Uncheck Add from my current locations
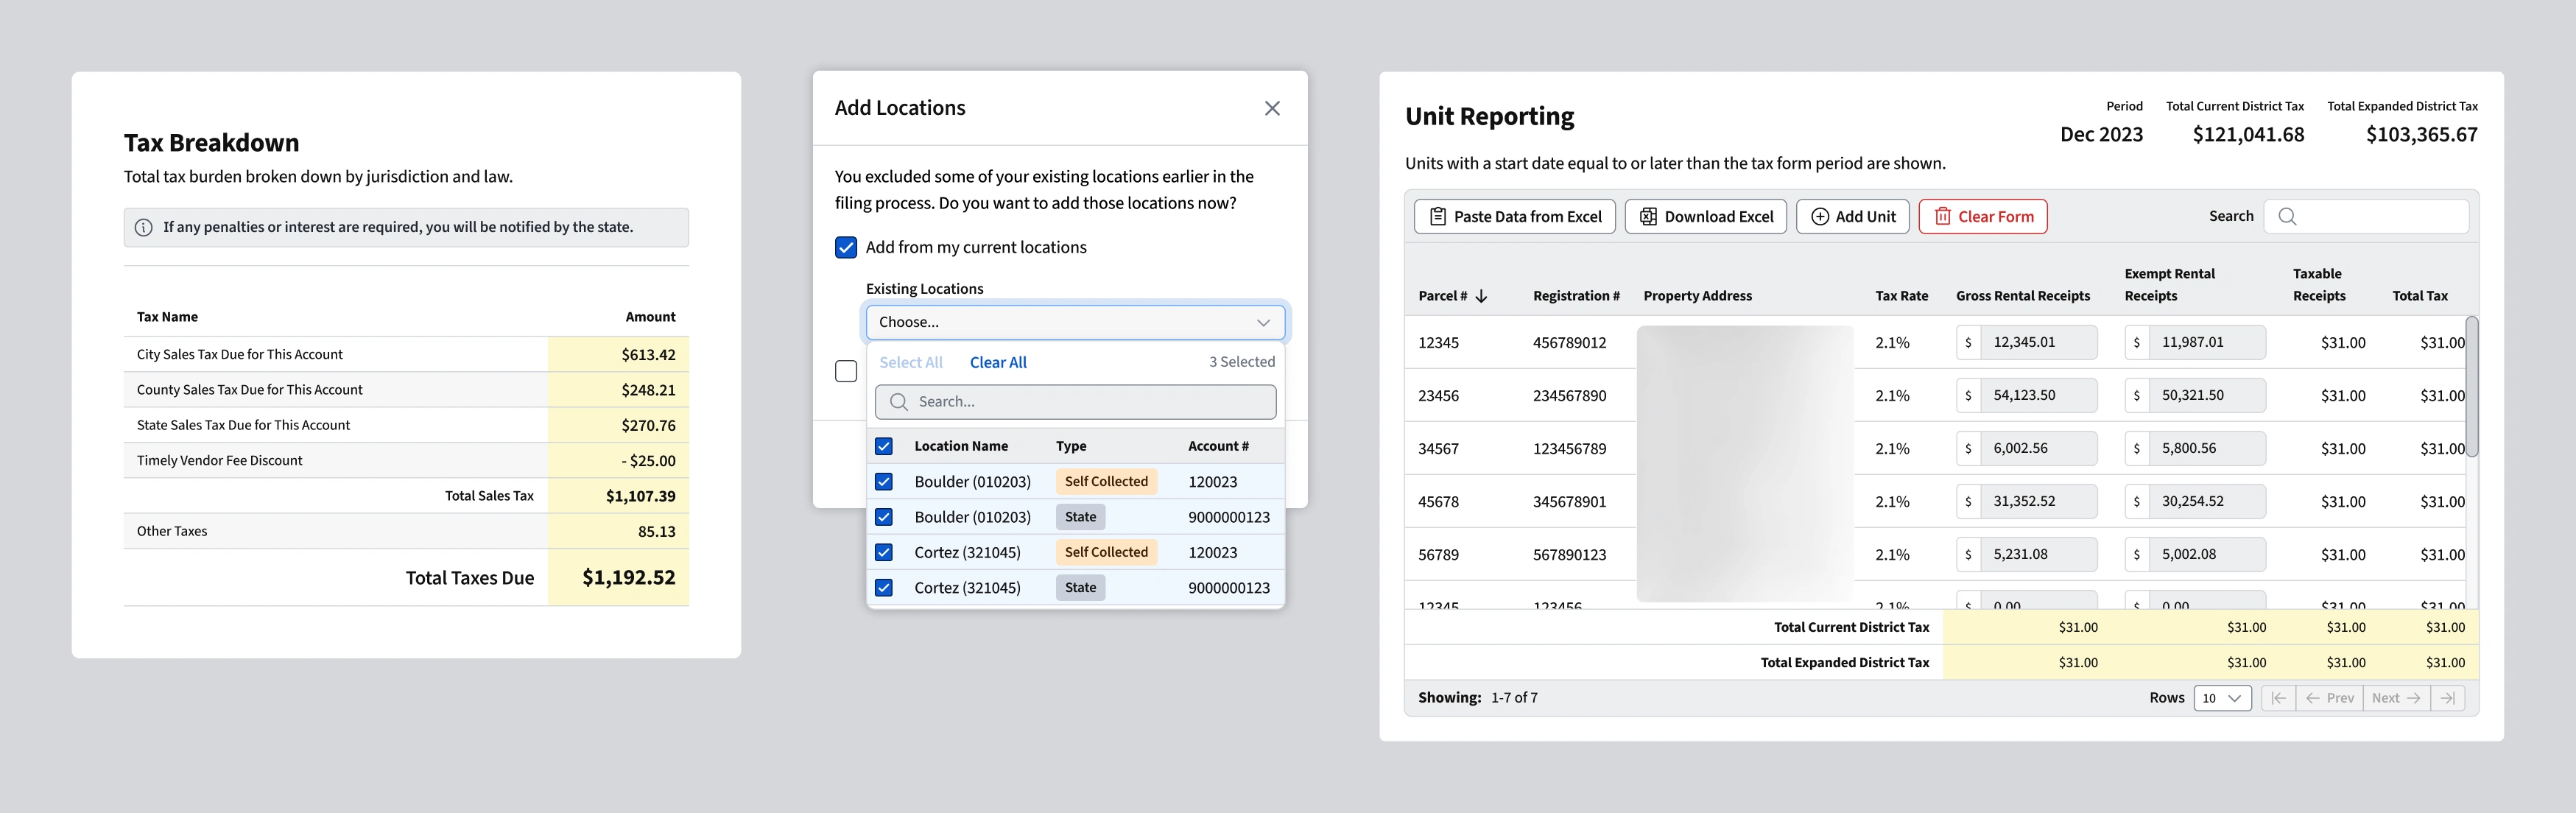 846,247
